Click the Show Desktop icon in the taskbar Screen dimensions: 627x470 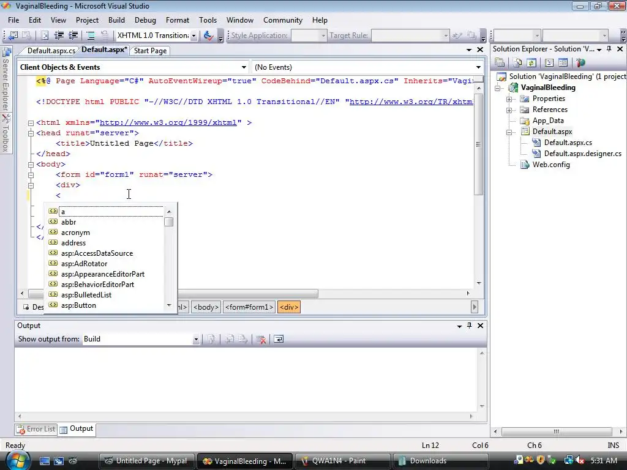click(x=44, y=461)
